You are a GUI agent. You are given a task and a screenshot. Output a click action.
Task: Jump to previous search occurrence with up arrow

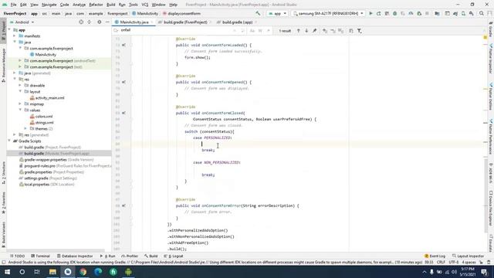[299, 31]
